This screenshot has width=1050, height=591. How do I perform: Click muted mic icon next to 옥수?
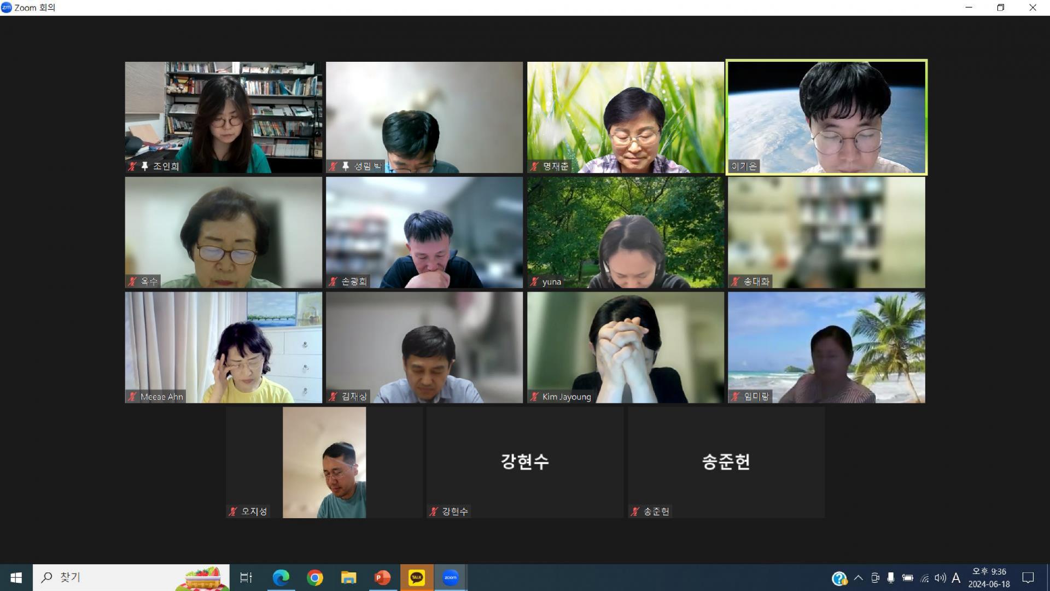pyautogui.click(x=132, y=281)
